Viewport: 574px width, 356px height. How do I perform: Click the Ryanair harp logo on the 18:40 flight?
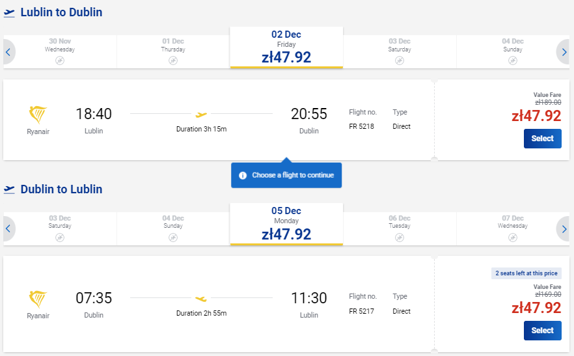(x=38, y=115)
